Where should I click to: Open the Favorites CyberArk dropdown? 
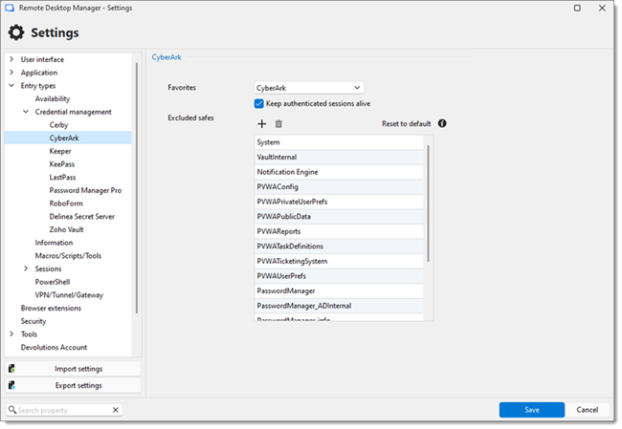309,88
